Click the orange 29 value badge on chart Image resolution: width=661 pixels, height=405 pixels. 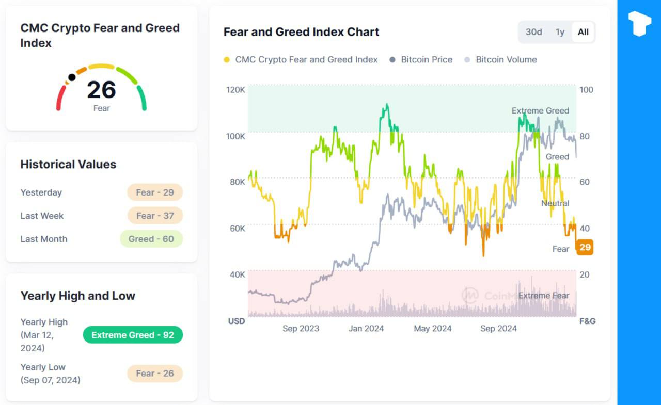(585, 248)
